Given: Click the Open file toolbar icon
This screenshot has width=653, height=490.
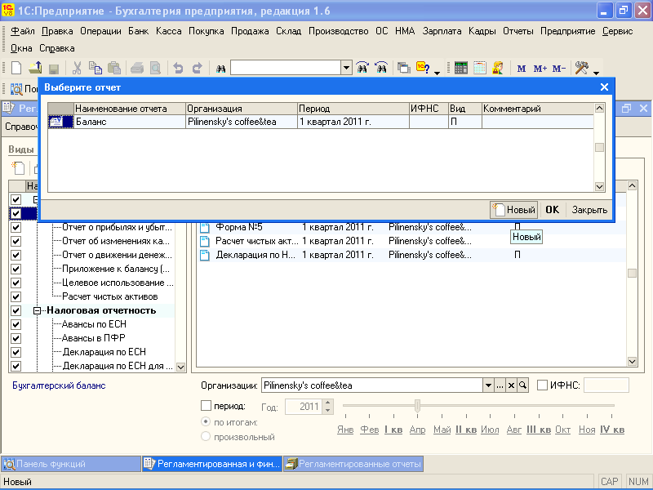Looking at the screenshot, I should (35, 68).
